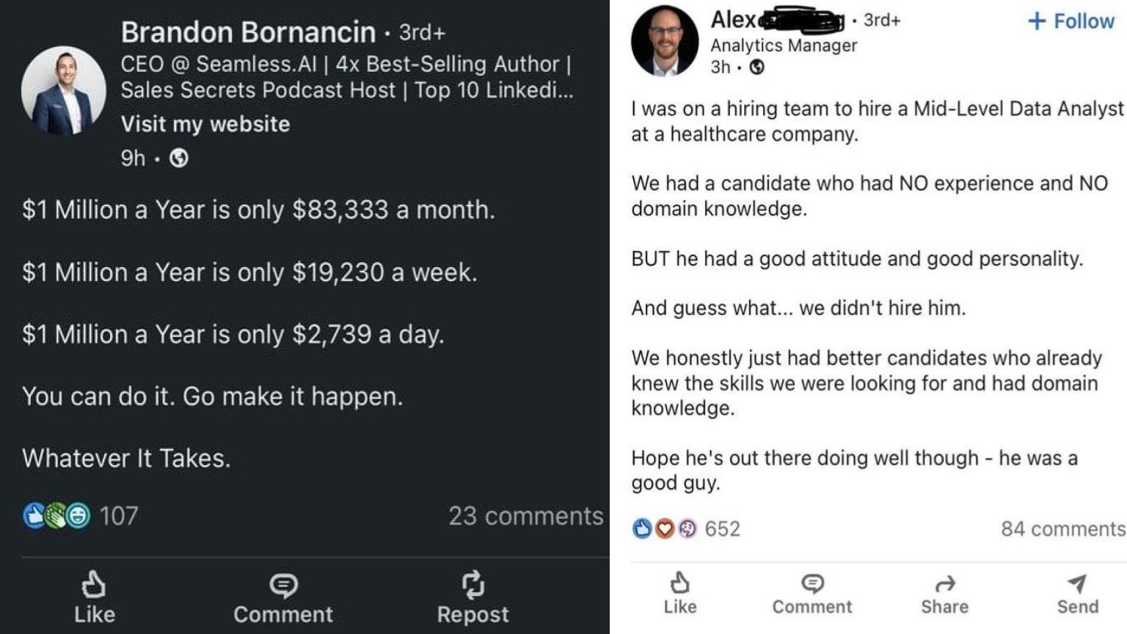
Task: Open the Visit my website link
Action: click(x=205, y=124)
